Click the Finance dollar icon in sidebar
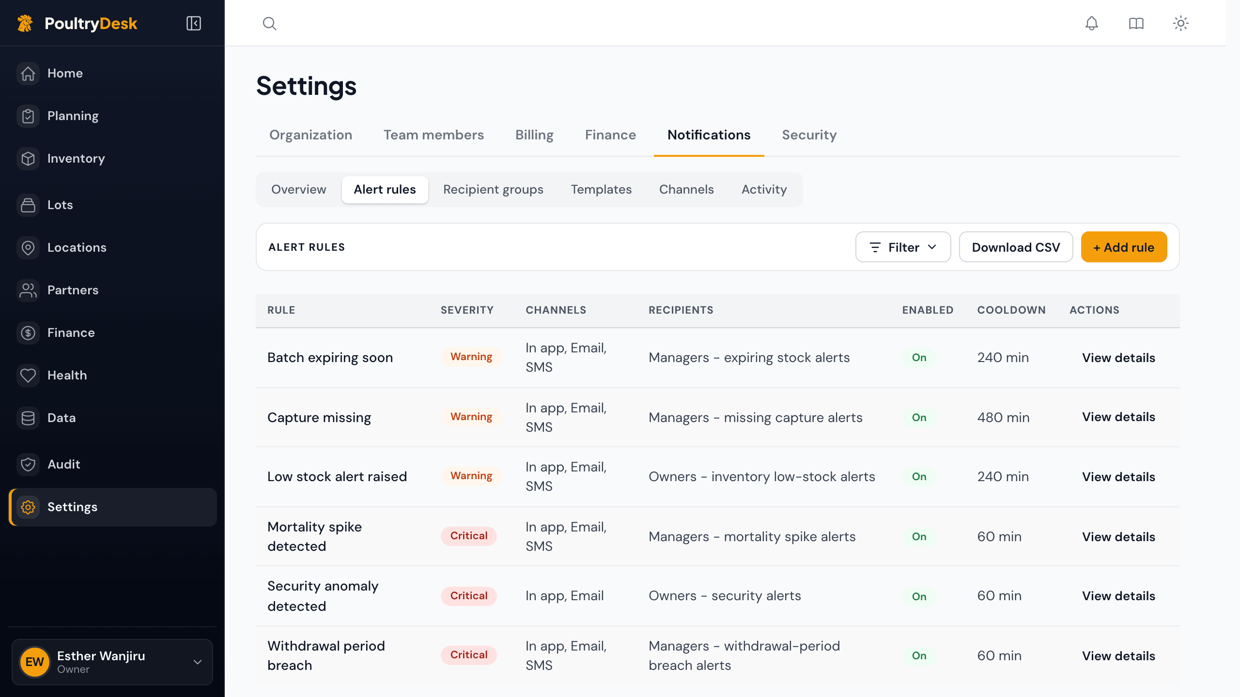Image resolution: width=1240 pixels, height=697 pixels. pyautogui.click(x=28, y=333)
